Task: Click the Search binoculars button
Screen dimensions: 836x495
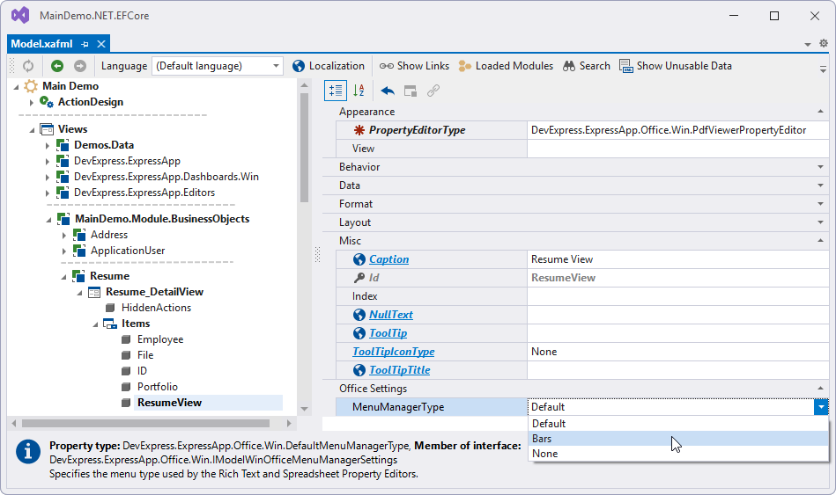Action: [x=587, y=66]
